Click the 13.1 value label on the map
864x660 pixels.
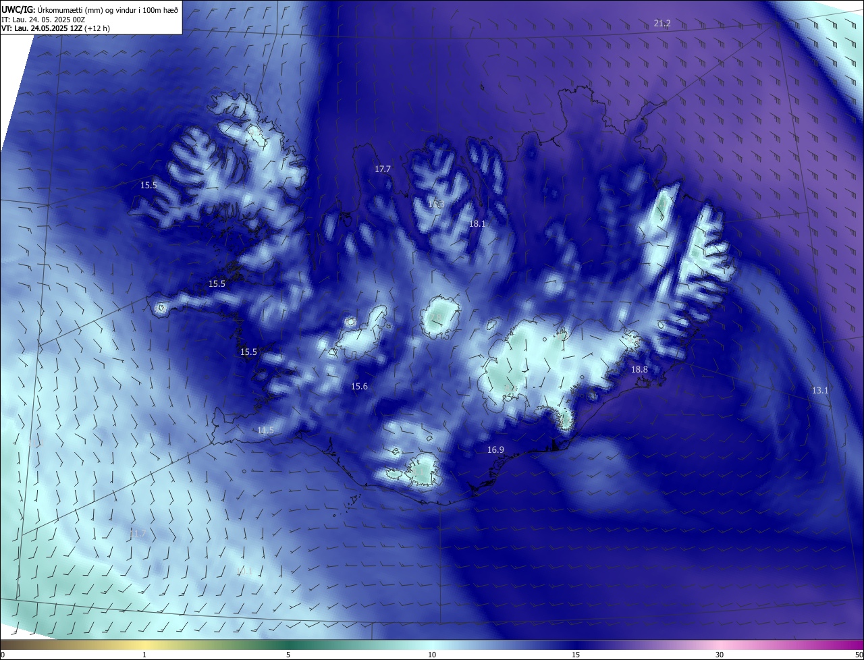click(x=820, y=390)
